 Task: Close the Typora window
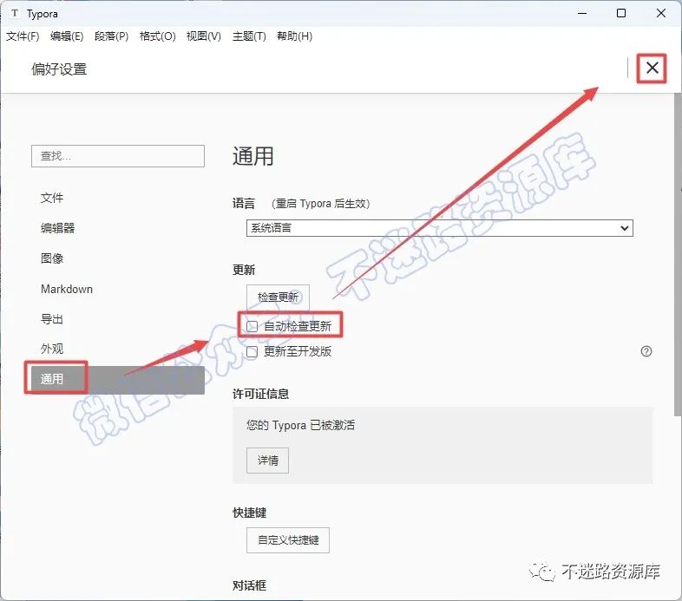click(660, 14)
